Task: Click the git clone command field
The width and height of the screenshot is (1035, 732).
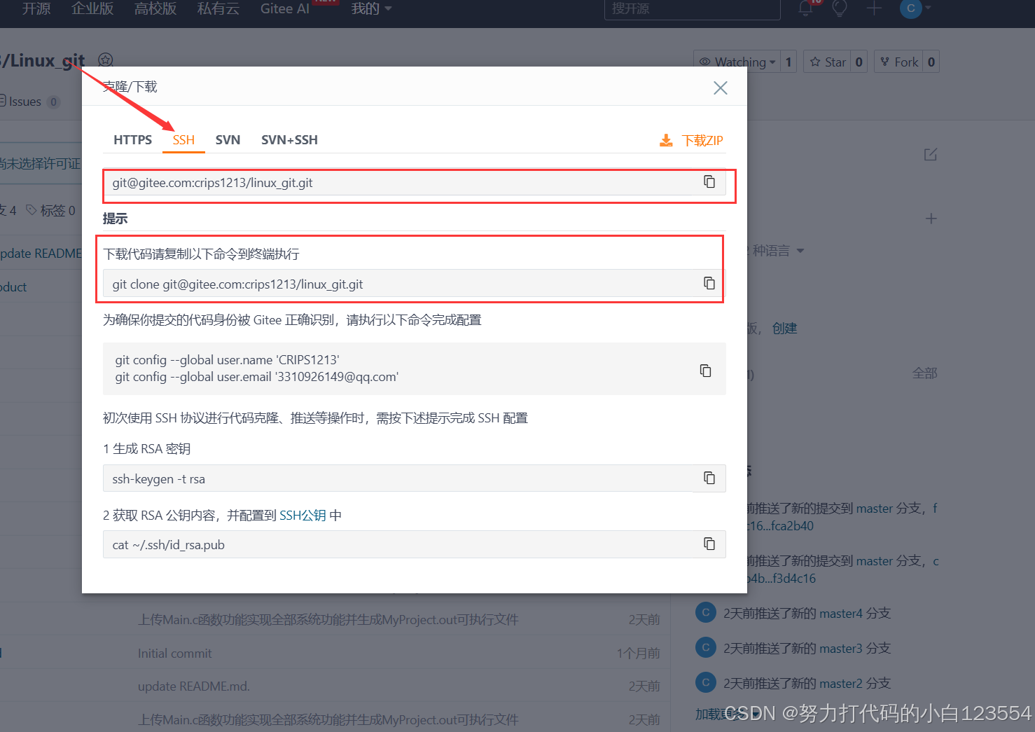Action: point(415,284)
